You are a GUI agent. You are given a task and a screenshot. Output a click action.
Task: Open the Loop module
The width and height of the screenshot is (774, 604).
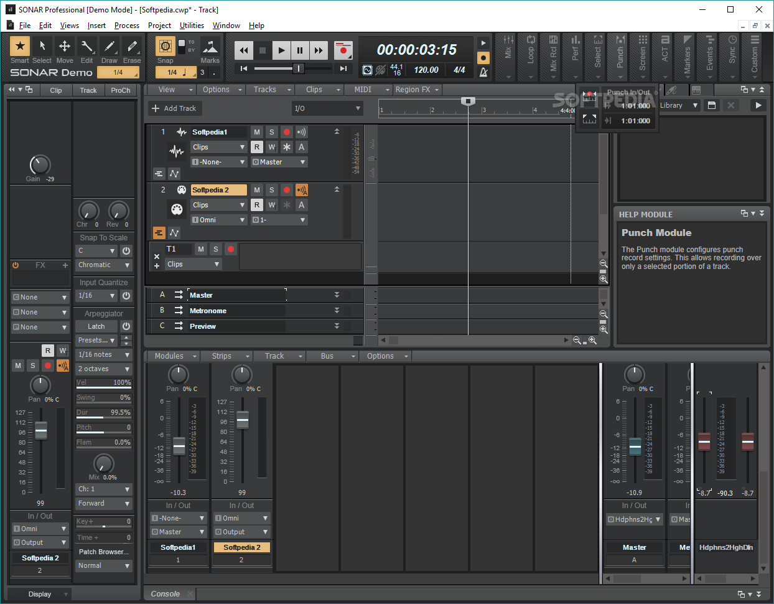click(x=531, y=57)
